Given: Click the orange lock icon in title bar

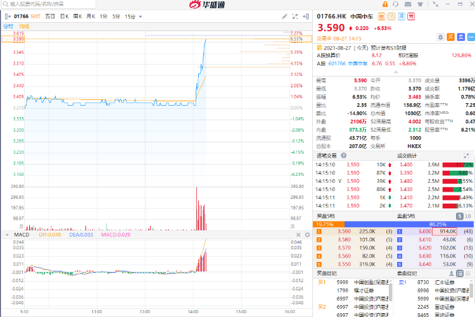Looking at the screenshot, I should pos(385,4).
